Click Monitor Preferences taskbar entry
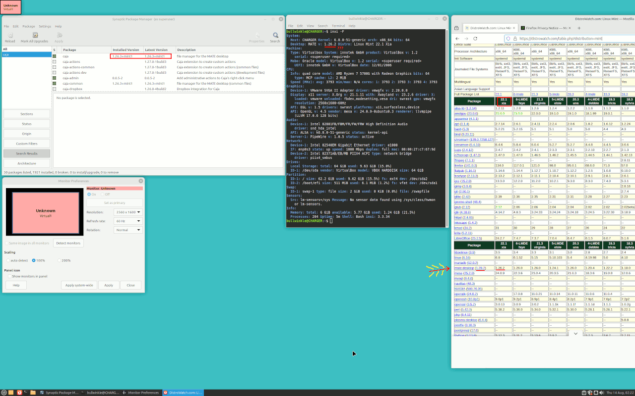Viewport: 635px width, 396px height. tap(141, 393)
